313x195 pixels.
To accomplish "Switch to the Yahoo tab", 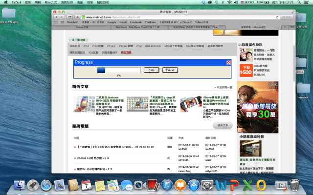I will pyautogui.click(x=82, y=27).
